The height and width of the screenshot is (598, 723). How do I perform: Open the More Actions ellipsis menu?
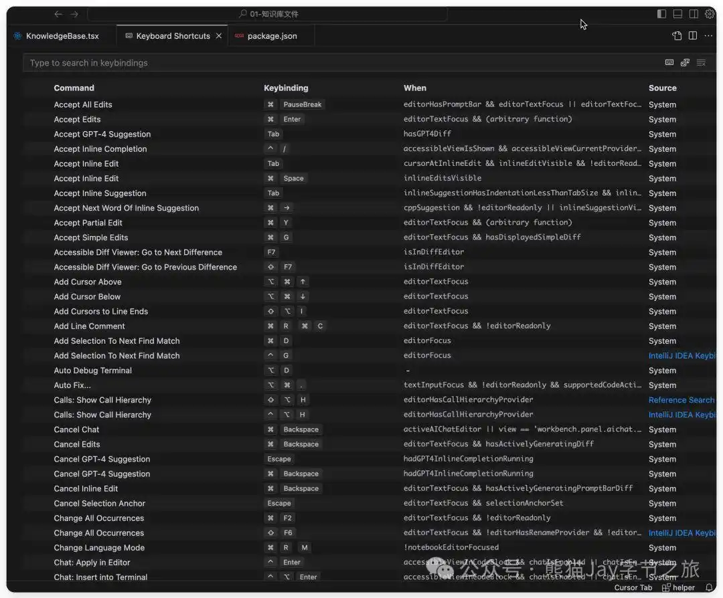[708, 36]
